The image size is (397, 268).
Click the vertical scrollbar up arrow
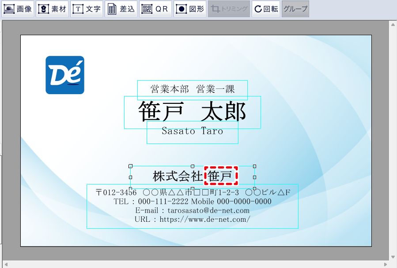click(x=393, y=25)
